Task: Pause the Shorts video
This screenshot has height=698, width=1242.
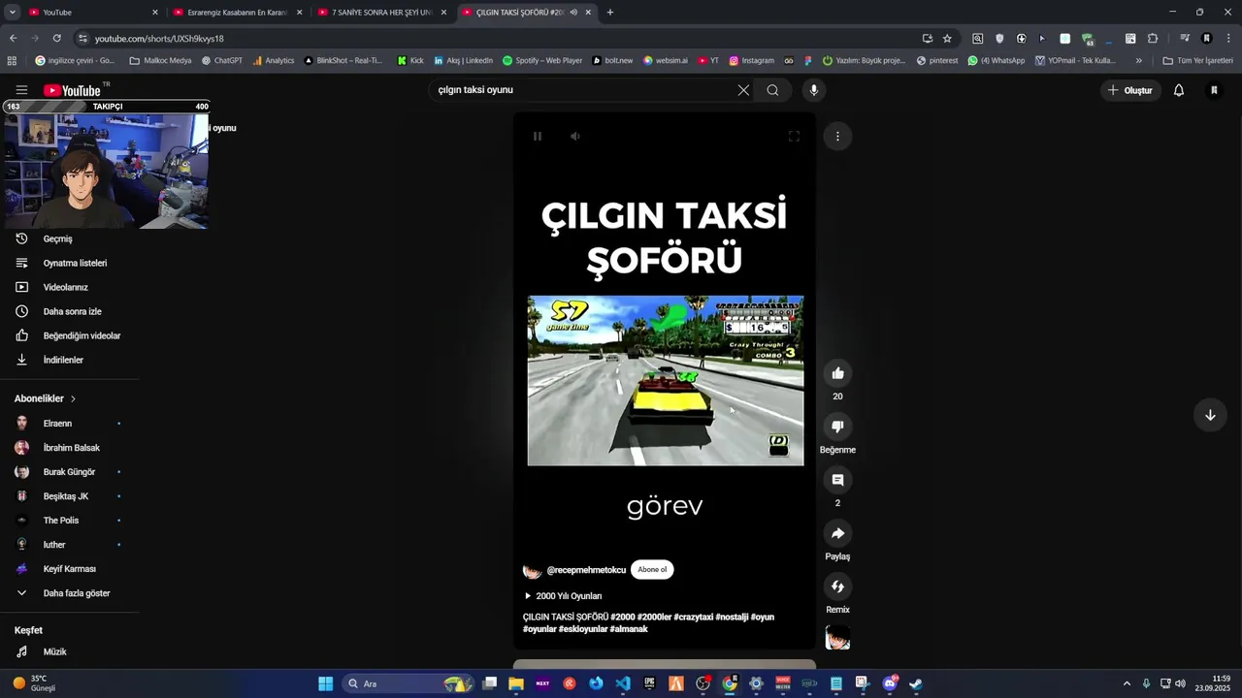Action: click(x=538, y=137)
